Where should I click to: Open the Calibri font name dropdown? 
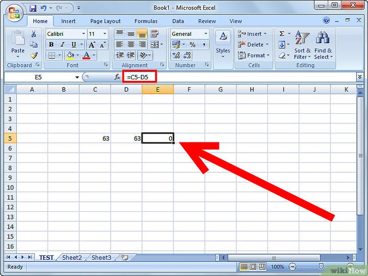[83, 34]
